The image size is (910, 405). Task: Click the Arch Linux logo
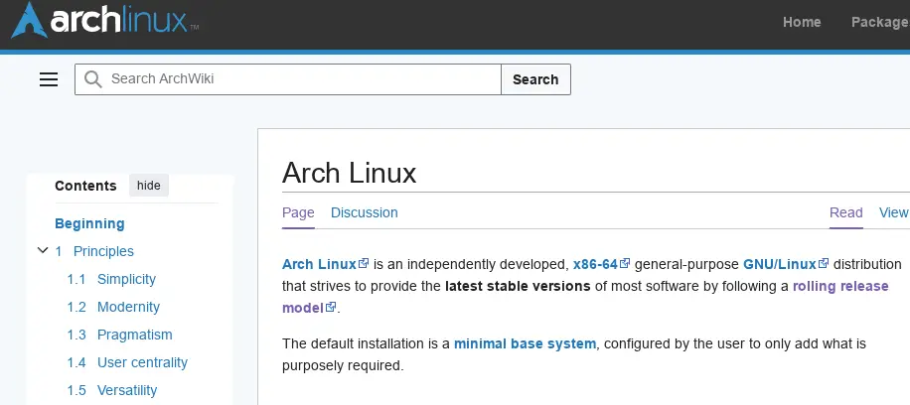coord(105,20)
